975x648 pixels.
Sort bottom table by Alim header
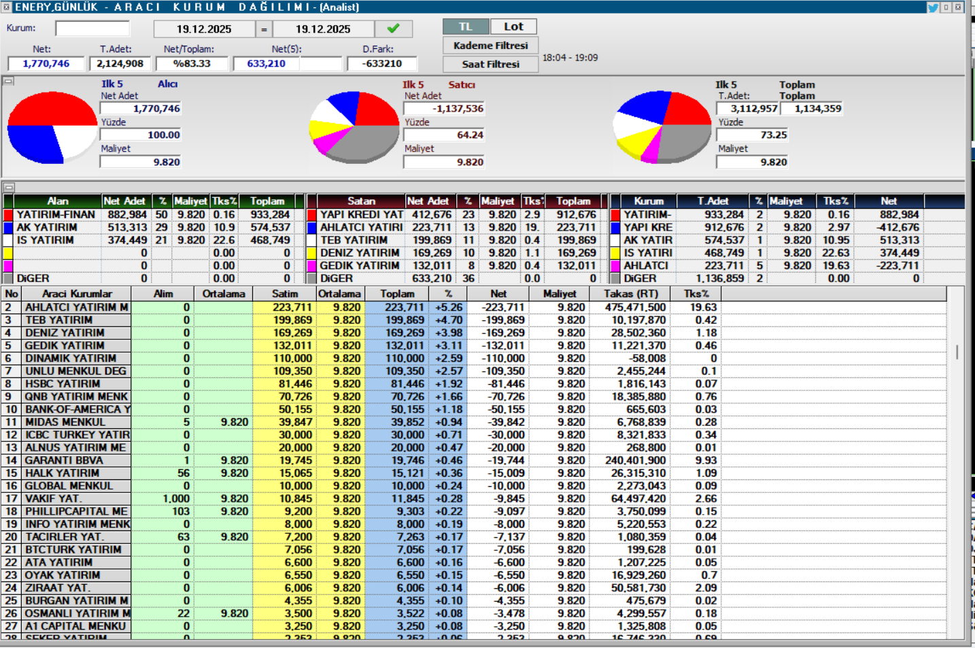point(163,294)
